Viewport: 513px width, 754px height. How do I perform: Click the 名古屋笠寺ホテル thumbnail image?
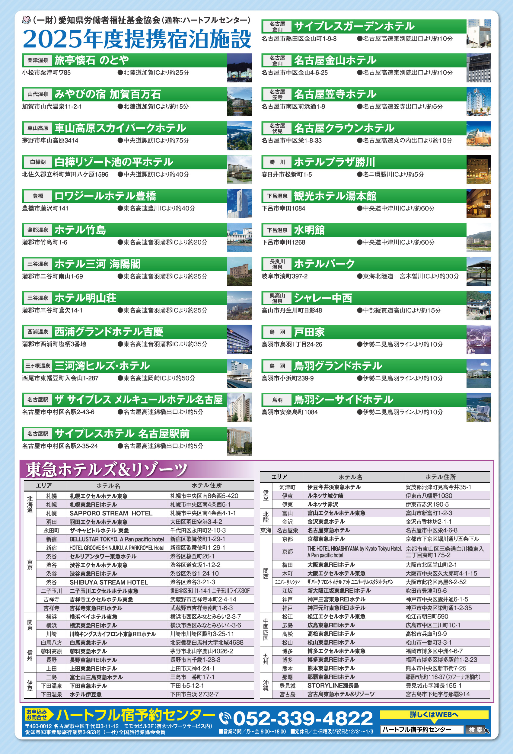pos(479,101)
